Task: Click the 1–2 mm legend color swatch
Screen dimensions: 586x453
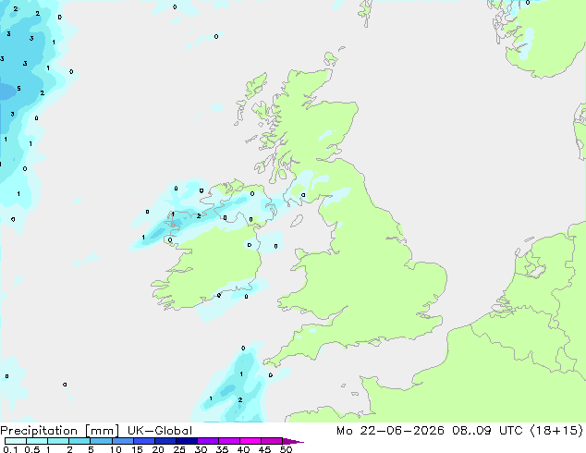Action: [58, 441]
